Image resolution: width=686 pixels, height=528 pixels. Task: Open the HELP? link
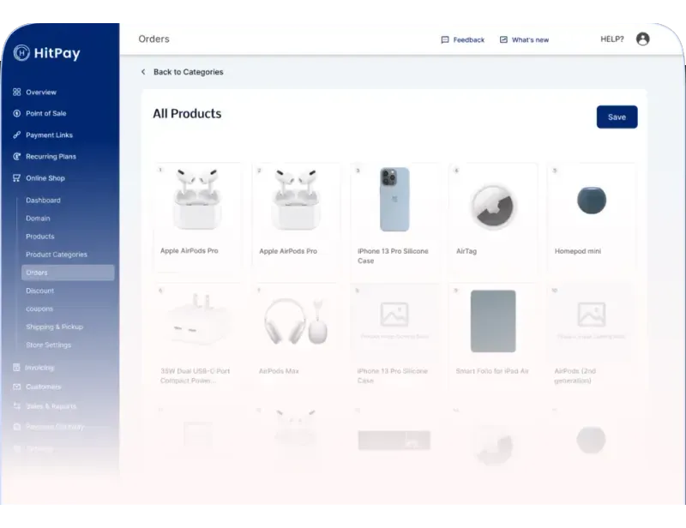coord(612,39)
